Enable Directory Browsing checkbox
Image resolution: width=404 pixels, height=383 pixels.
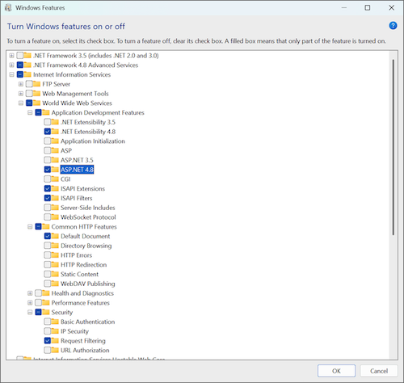pos(48,246)
